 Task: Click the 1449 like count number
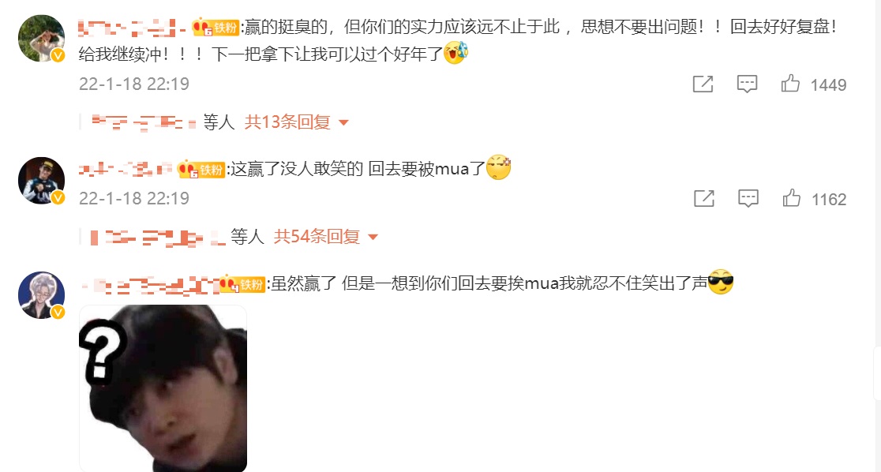pos(828,84)
